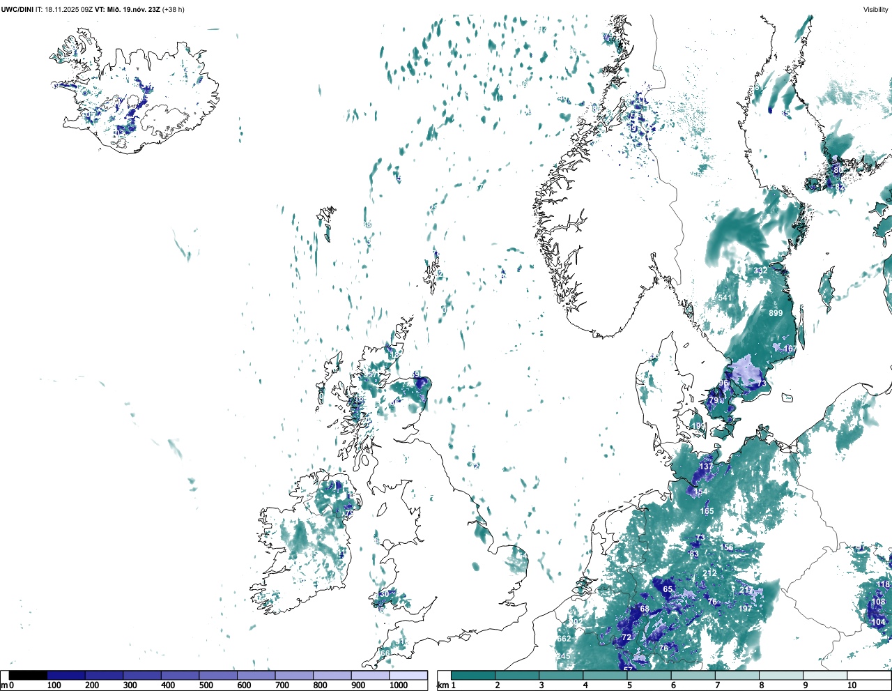Click the '137' visibility value over northern Germany
Viewport: 892px width, 691px height.
click(706, 466)
